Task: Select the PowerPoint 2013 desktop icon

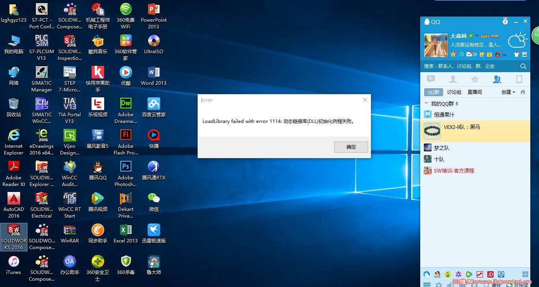Action: (153, 16)
